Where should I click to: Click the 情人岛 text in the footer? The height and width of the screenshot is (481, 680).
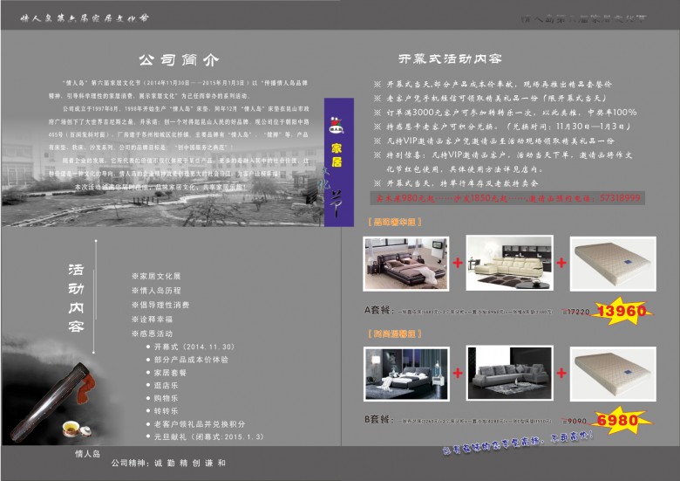tap(87, 454)
